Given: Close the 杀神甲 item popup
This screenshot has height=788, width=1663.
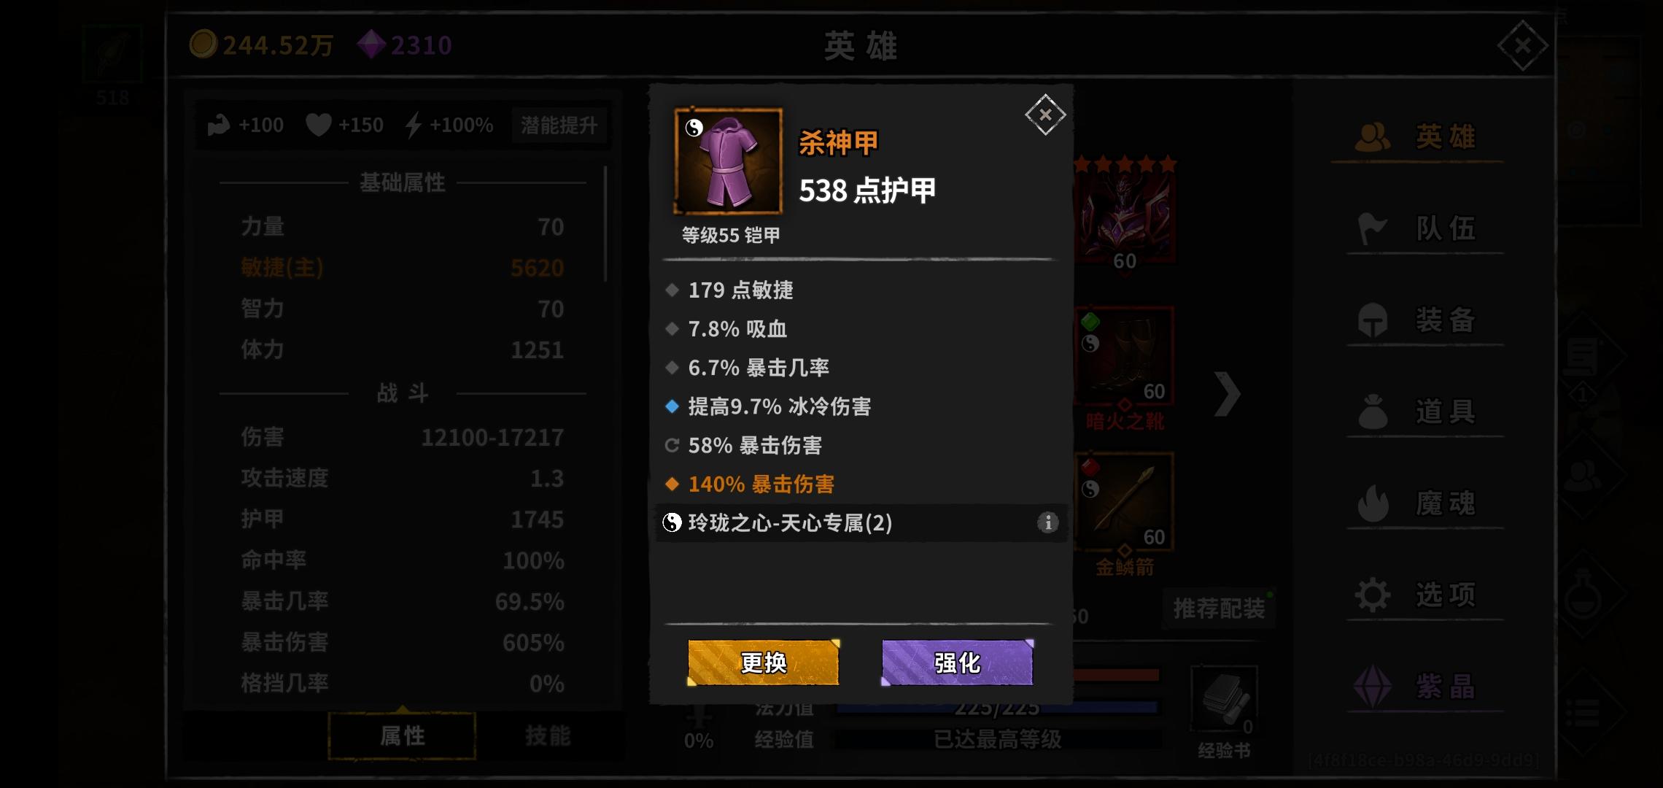Looking at the screenshot, I should (x=1045, y=115).
